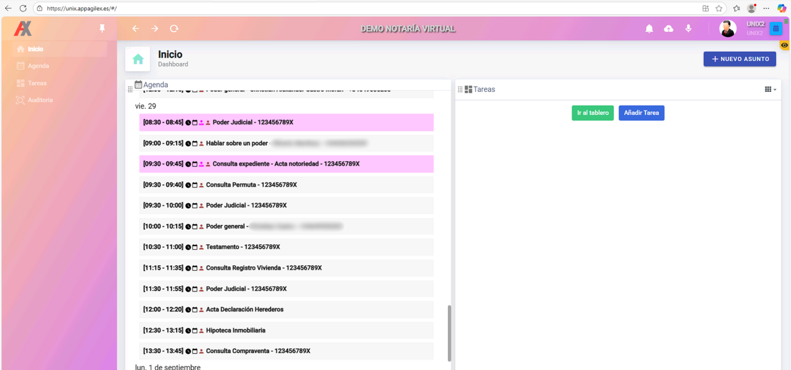
Task: Toggle the sidebar pin icon
Action: point(102,28)
